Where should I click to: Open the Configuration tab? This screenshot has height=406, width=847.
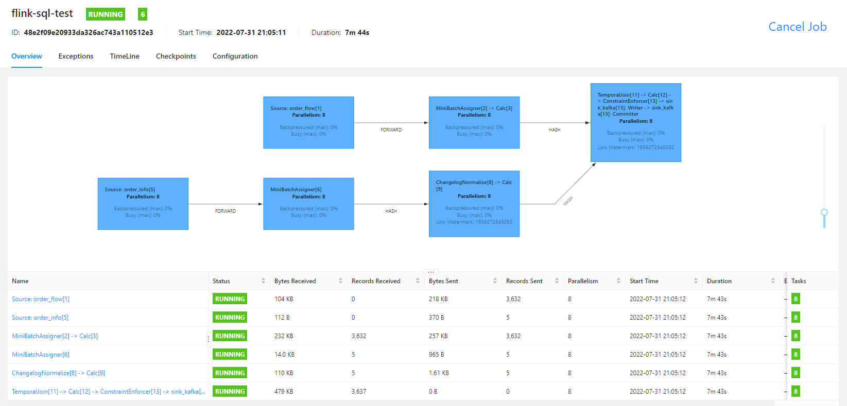[x=235, y=56]
